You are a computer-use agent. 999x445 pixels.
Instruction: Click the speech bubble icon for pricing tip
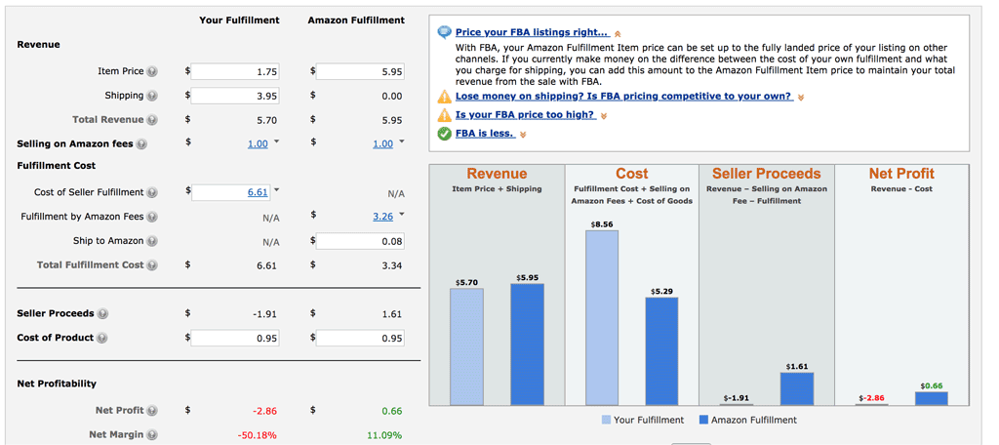point(444,33)
